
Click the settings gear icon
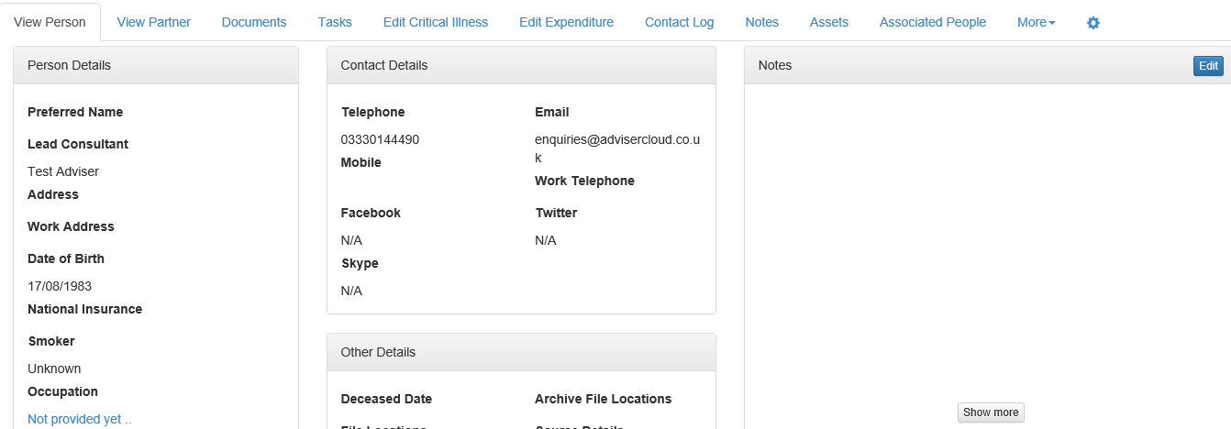pos(1092,23)
